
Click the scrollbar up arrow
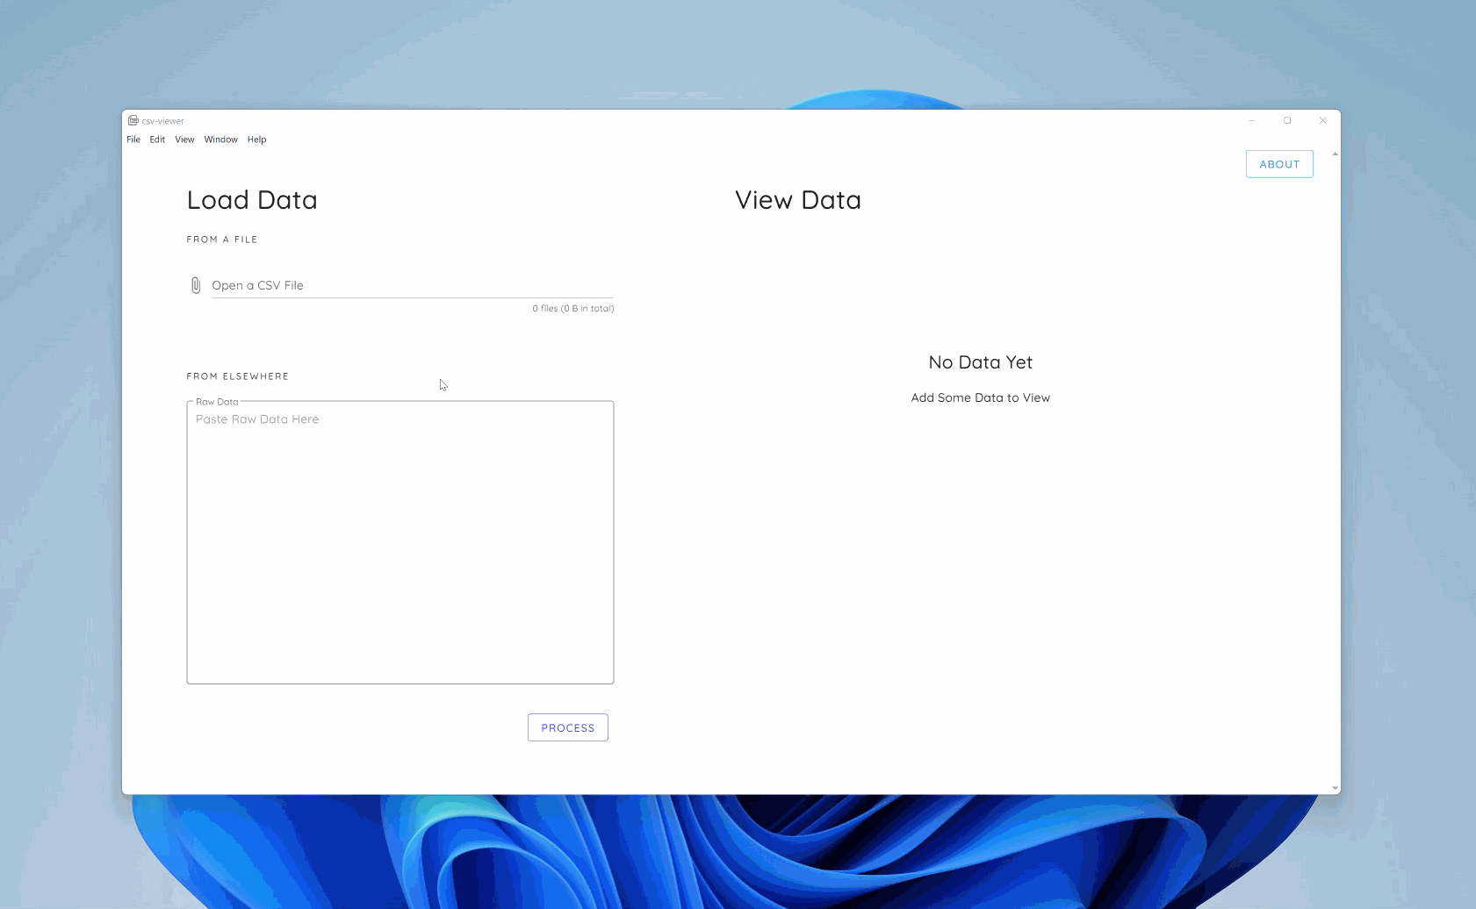click(1335, 154)
